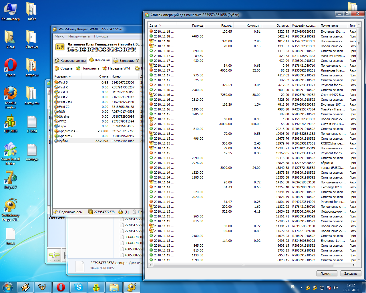Click the user passport icon beside owner name
The image size is (366, 293).
pyautogui.click(x=60, y=47)
